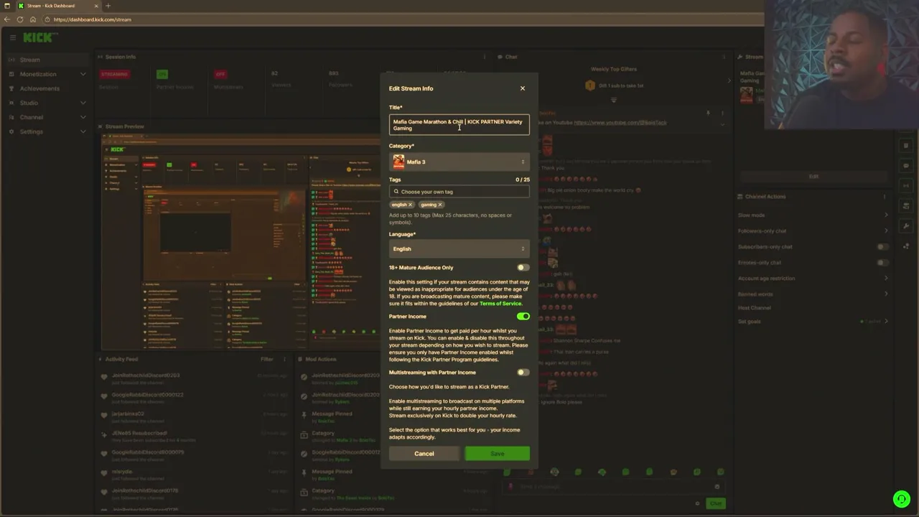Viewport: 919px width, 517px height.
Task: Click the Mafia 3 category thumbnail
Action: pyautogui.click(x=398, y=162)
